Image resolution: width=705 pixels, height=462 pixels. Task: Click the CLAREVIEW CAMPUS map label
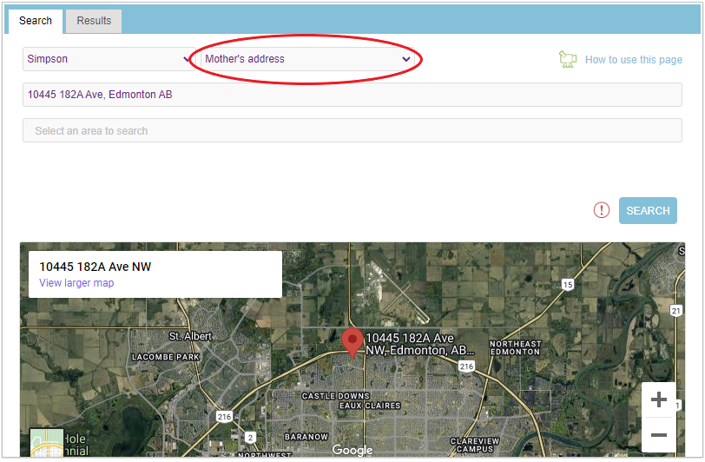pos(475,445)
